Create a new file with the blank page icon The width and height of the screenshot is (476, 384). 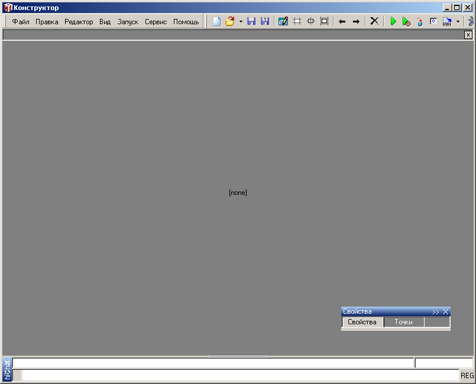(216, 21)
